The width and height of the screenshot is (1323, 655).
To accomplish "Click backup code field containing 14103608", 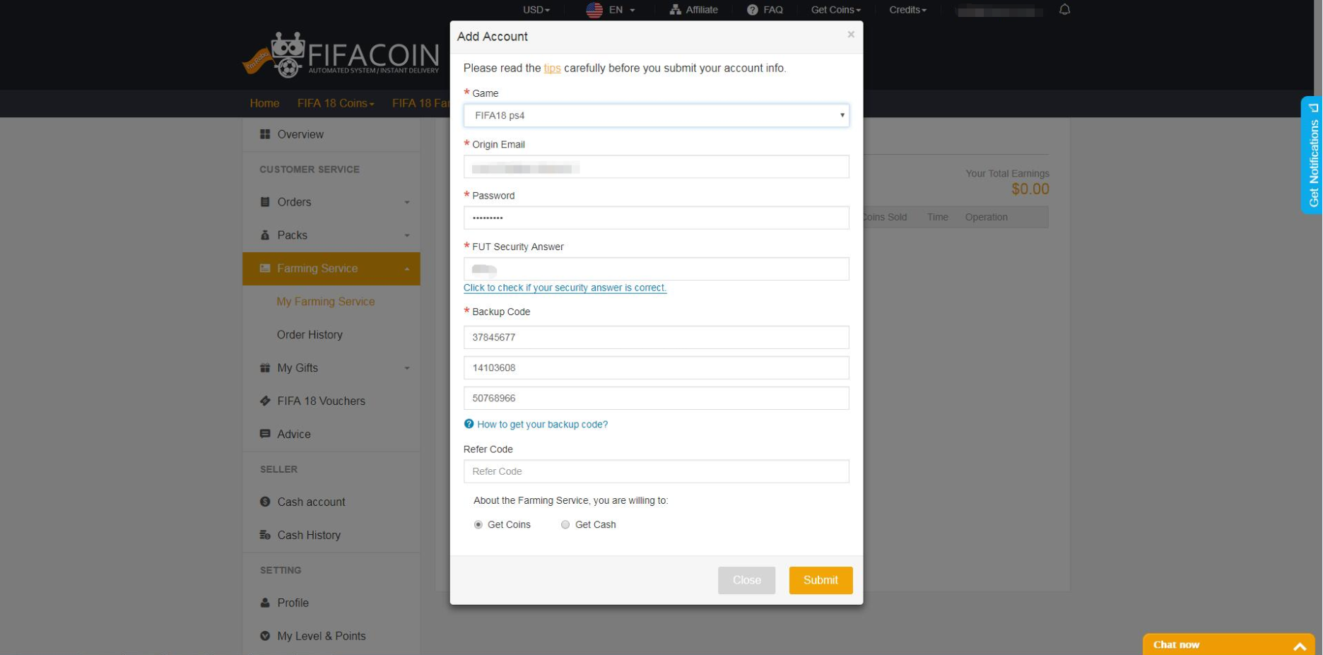I will (x=656, y=367).
